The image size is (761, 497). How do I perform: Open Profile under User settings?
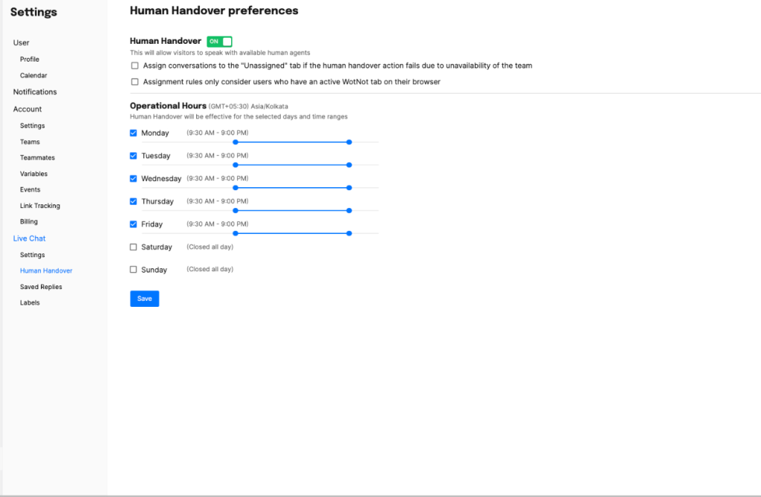click(x=30, y=59)
